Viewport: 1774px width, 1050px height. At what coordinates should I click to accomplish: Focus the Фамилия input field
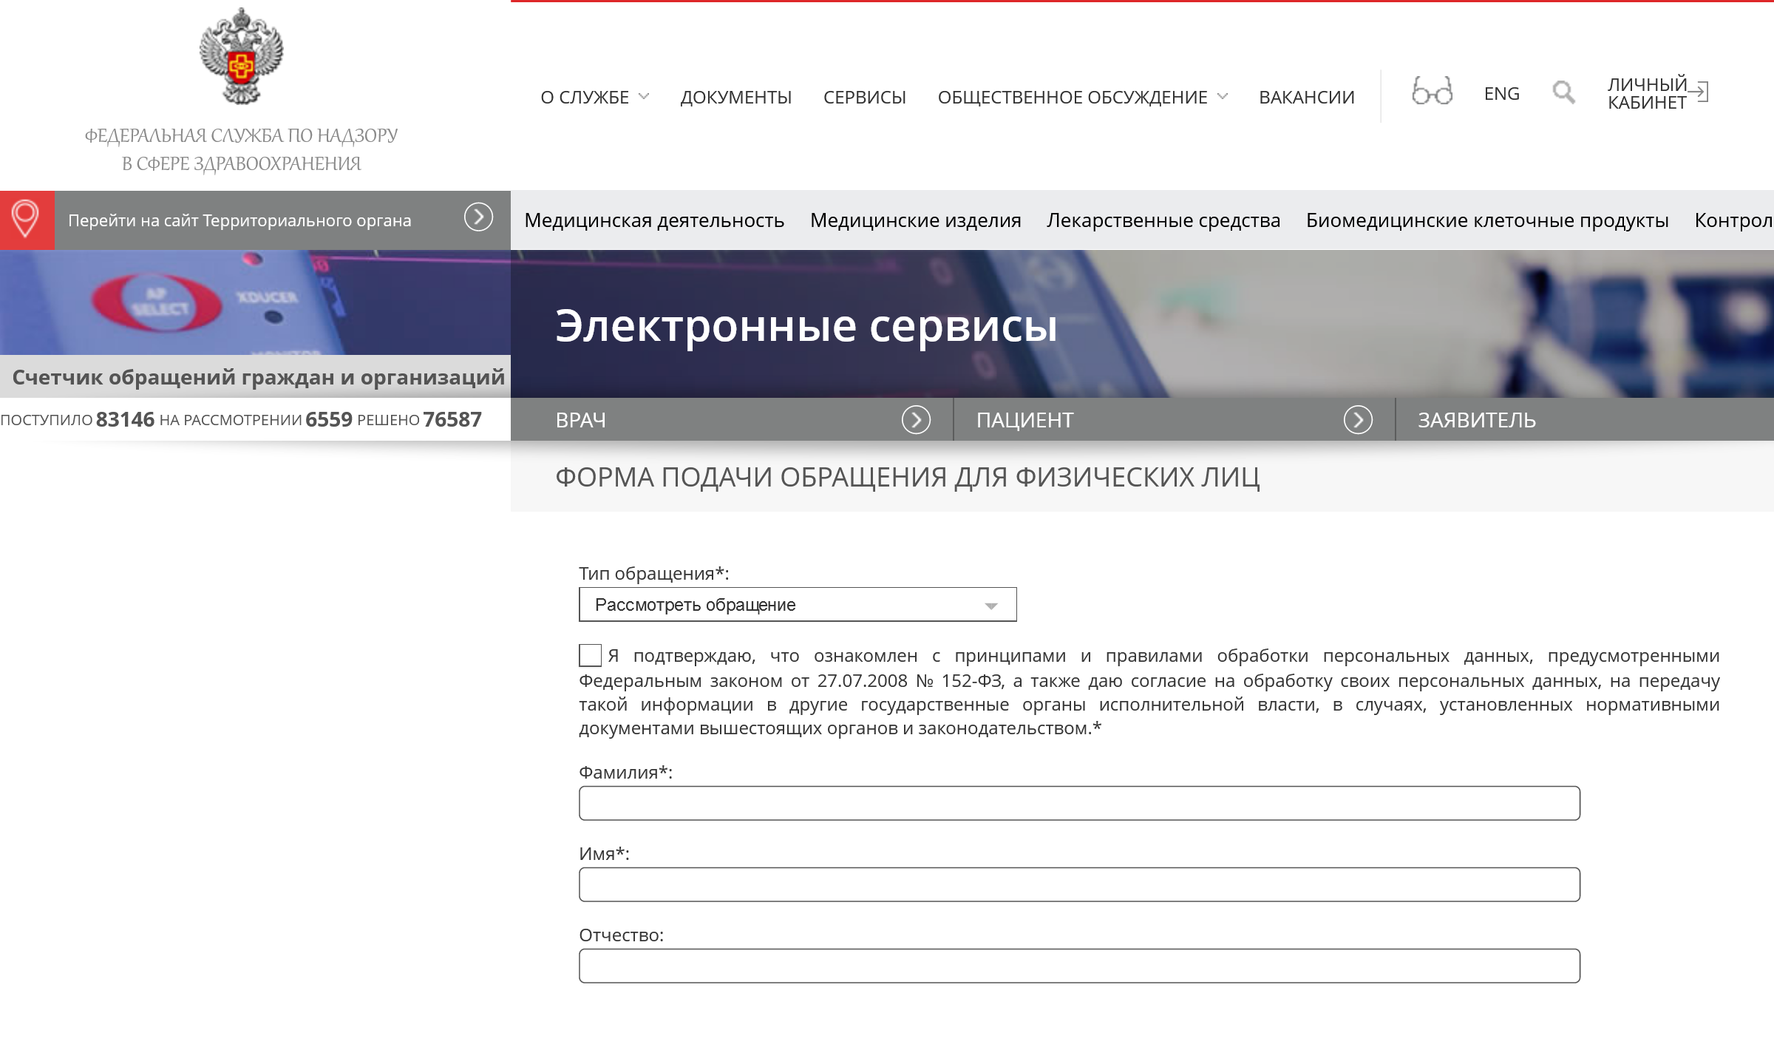[x=1079, y=803]
